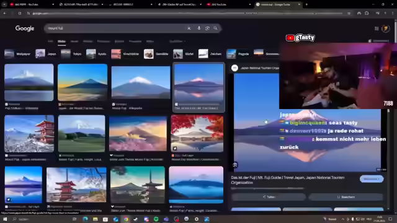This screenshot has width=397, height=223.
Task: Filter images by Japan chip
Action: pyautogui.click(x=46, y=54)
